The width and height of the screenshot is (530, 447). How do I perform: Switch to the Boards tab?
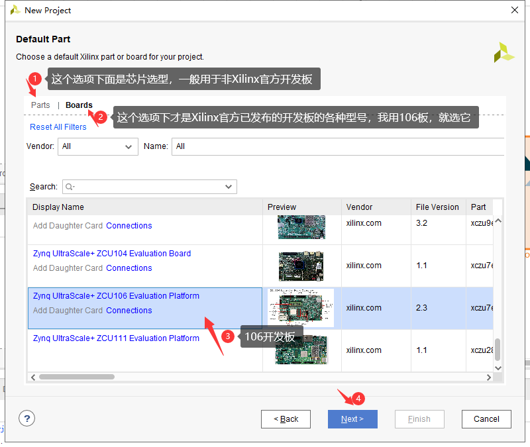tap(79, 105)
